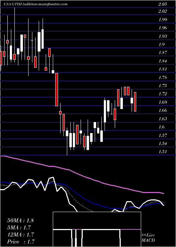The image size is (176, 247).
Task: Click the 1.99 price axis label
Action: tap(163, 20)
